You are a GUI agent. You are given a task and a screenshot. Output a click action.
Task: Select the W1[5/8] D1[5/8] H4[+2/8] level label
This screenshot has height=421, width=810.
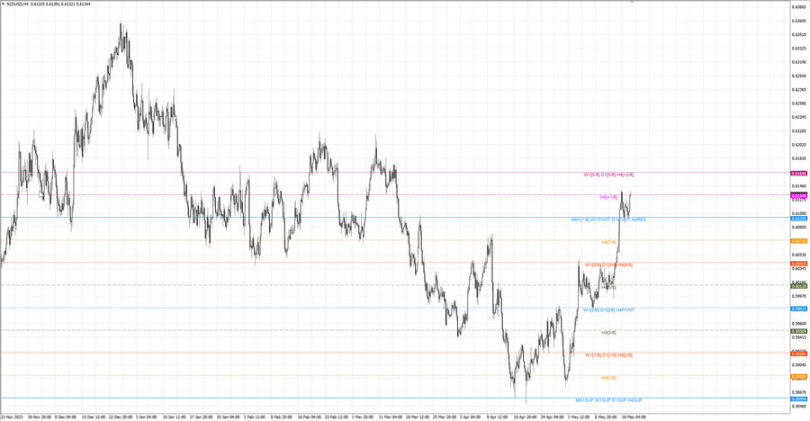608,175
